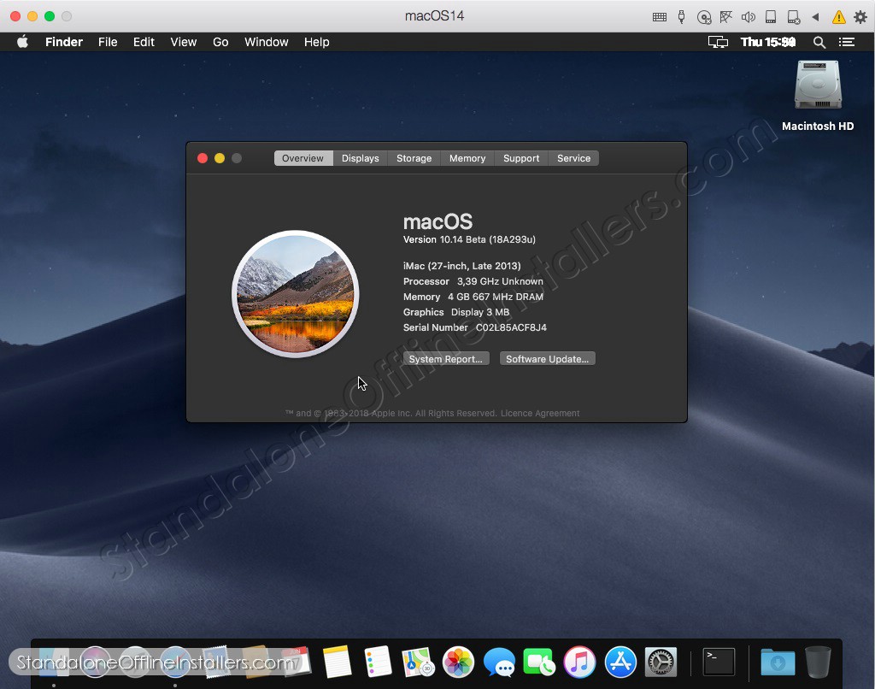This screenshot has height=689, width=875.
Task: Open Maps from the Dock
Action: click(x=418, y=662)
